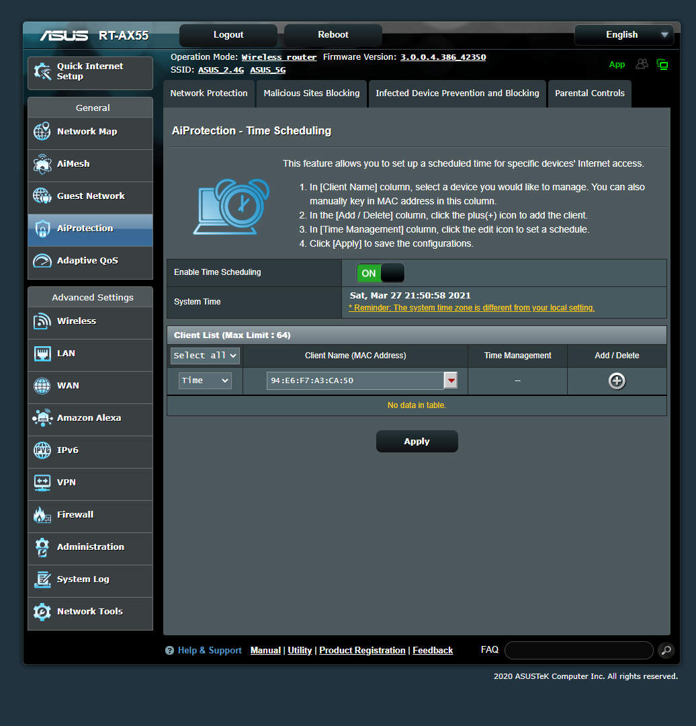
Task: Click the Guest Network globe icon
Action: coord(42,196)
